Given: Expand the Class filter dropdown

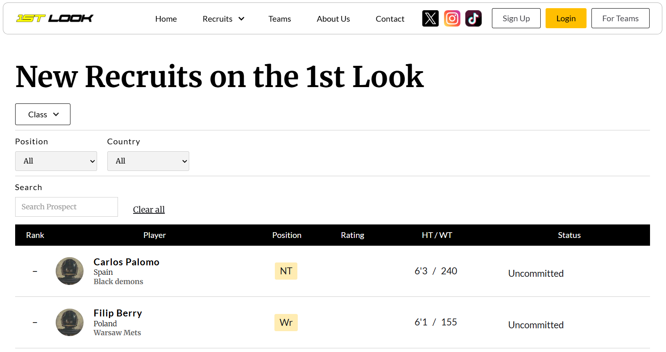Looking at the screenshot, I should click(43, 114).
